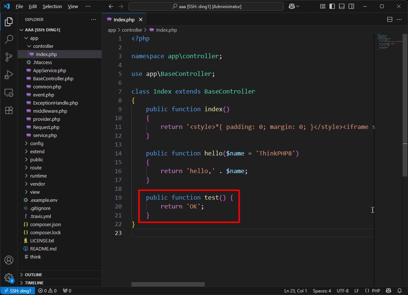Expand the OUTLINE section

click(60, 275)
